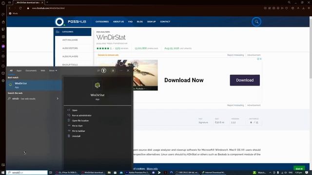Screen dimensions: 312x175
Task: Click the Download button in the advertisement
Action: click(245, 80)
